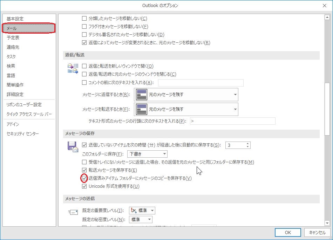Open 詳細設定 category
333x240 pixels.
pyautogui.click(x=29, y=95)
